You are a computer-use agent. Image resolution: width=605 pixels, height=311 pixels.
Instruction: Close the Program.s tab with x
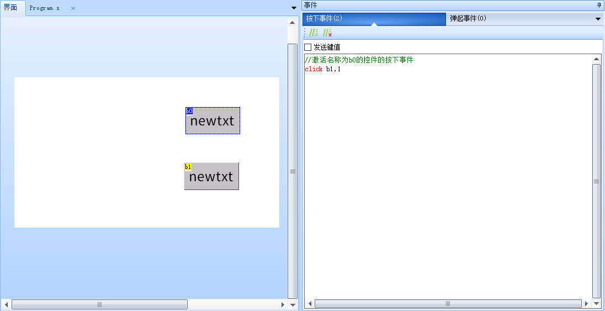coord(73,8)
